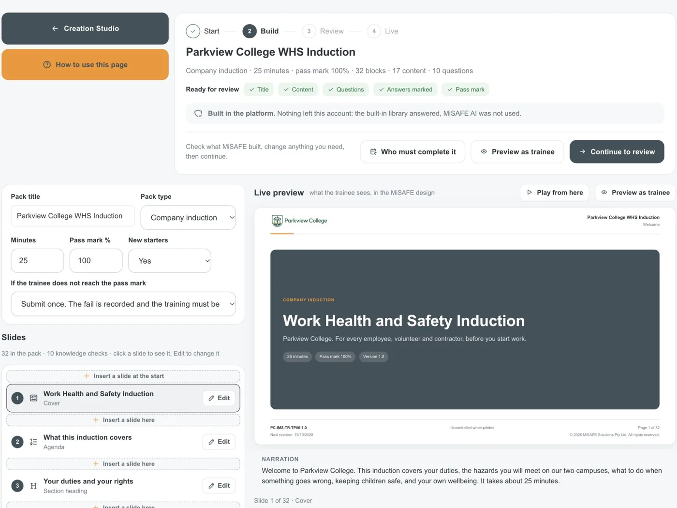Viewport: 677px width, 508px height.
Task: Click Preview as trainee in header card
Action: (x=517, y=151)
